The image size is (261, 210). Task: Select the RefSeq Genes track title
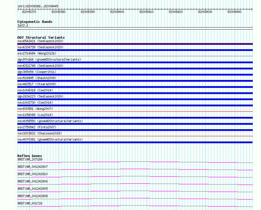click(30, 156)
